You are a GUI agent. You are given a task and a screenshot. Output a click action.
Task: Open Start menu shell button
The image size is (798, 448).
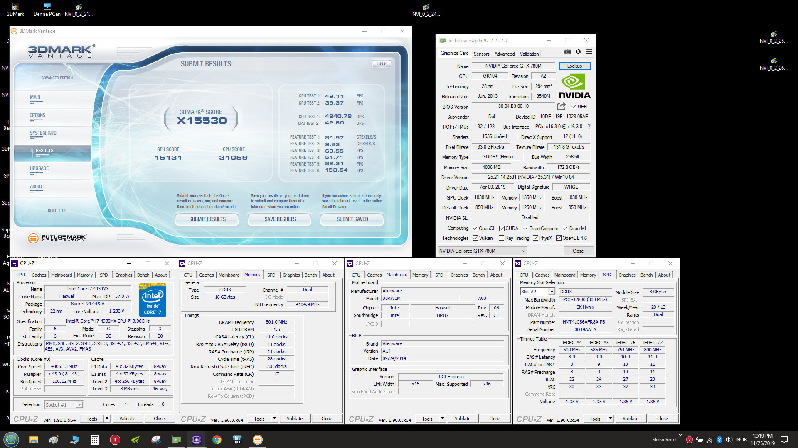[x=11, y=439]
